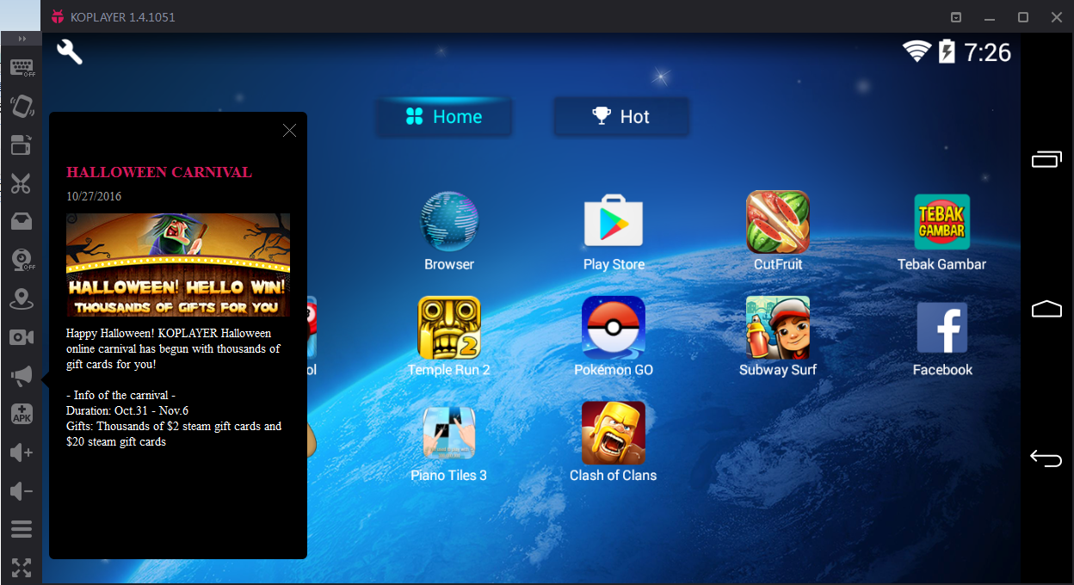Click the 7:26 clock in status bar

pos(987,52)
